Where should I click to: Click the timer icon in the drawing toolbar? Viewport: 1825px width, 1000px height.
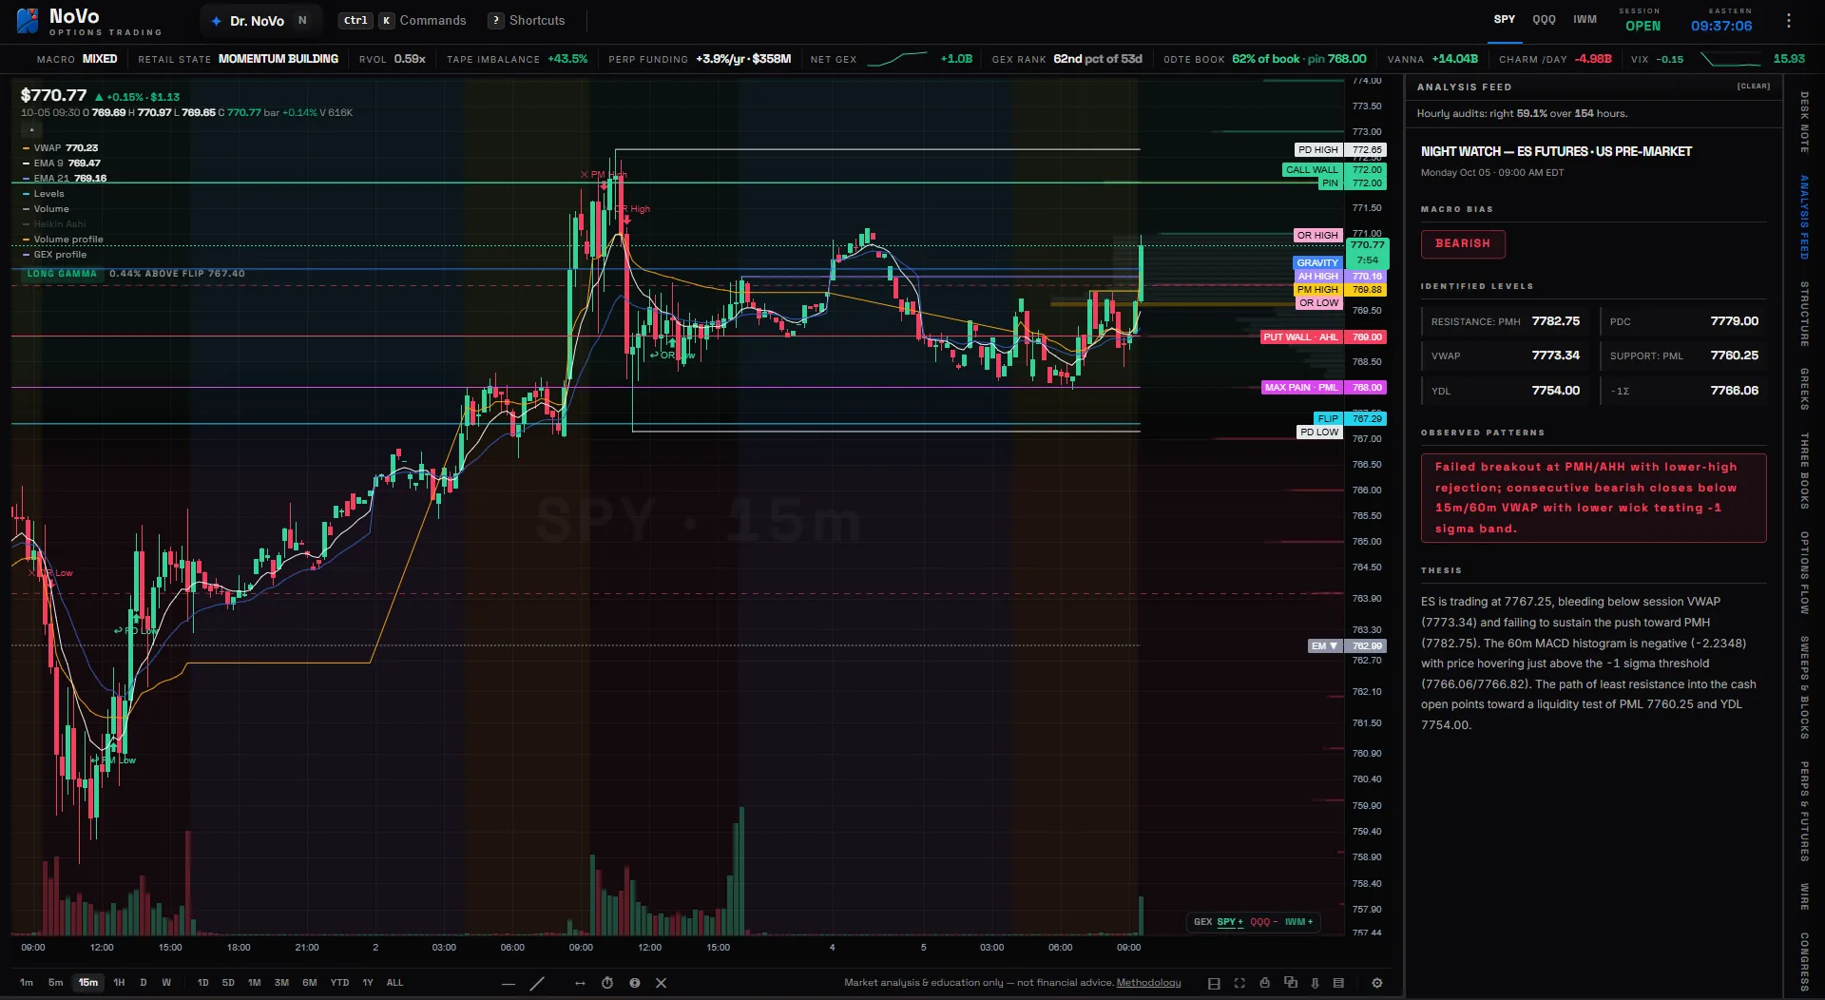(607, 983)
